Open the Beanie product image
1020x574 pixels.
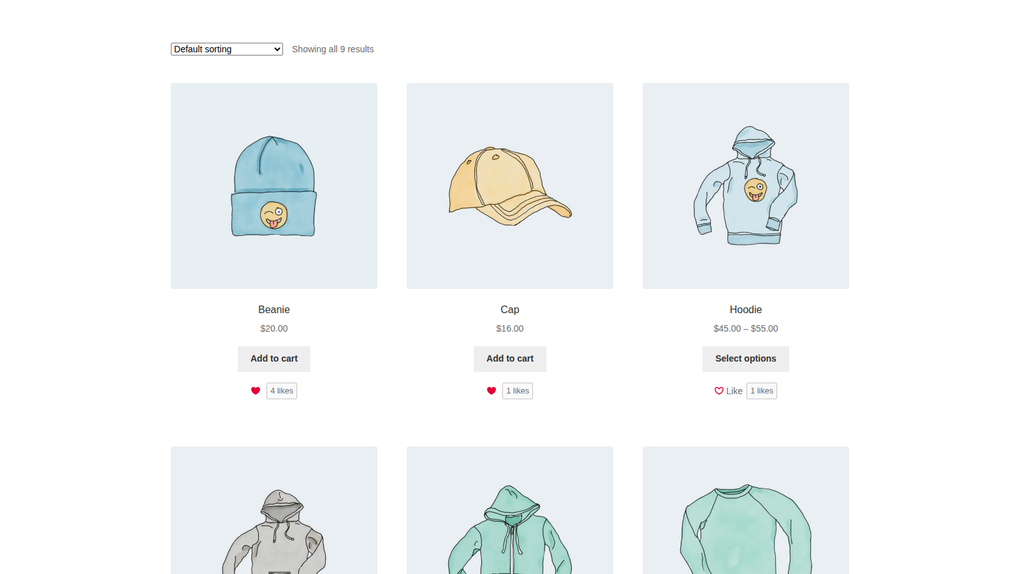tap(274, 186)
